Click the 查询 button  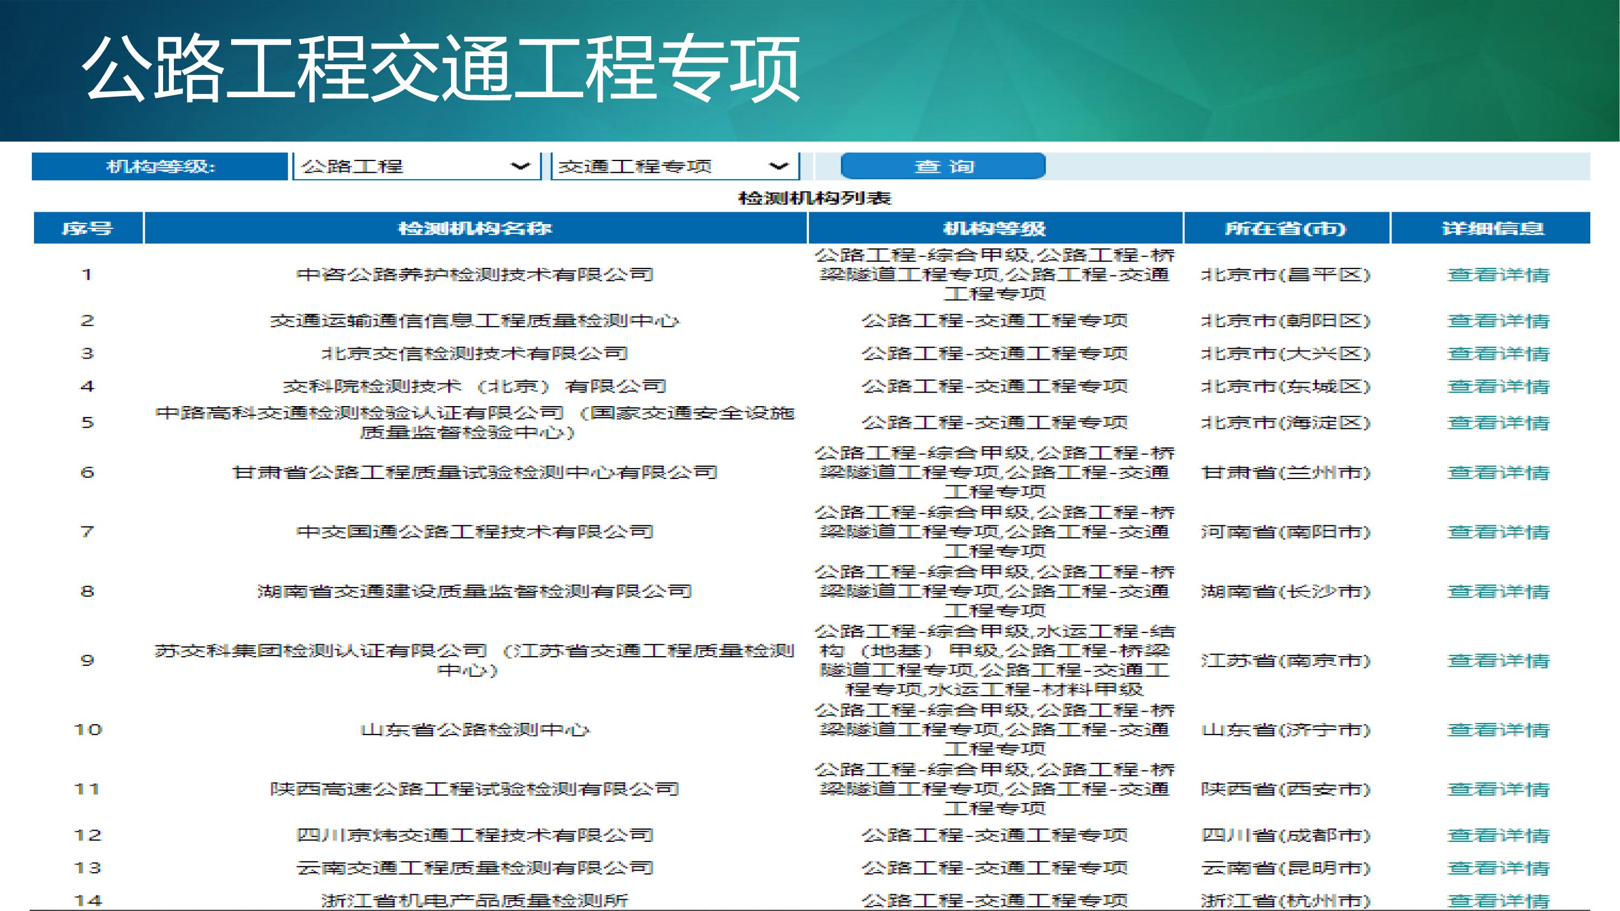click(943, 167)
